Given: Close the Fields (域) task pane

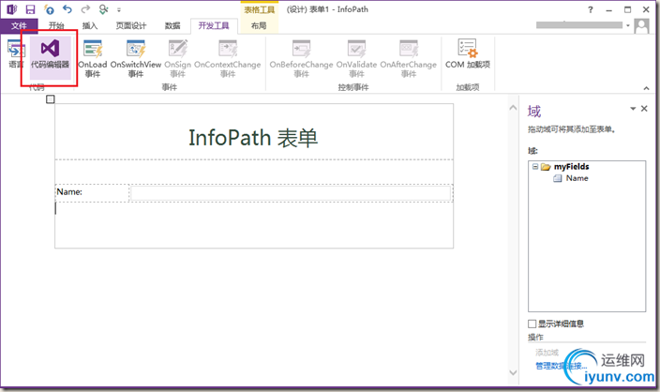Looking at the screenshot, I should [644, 109].
